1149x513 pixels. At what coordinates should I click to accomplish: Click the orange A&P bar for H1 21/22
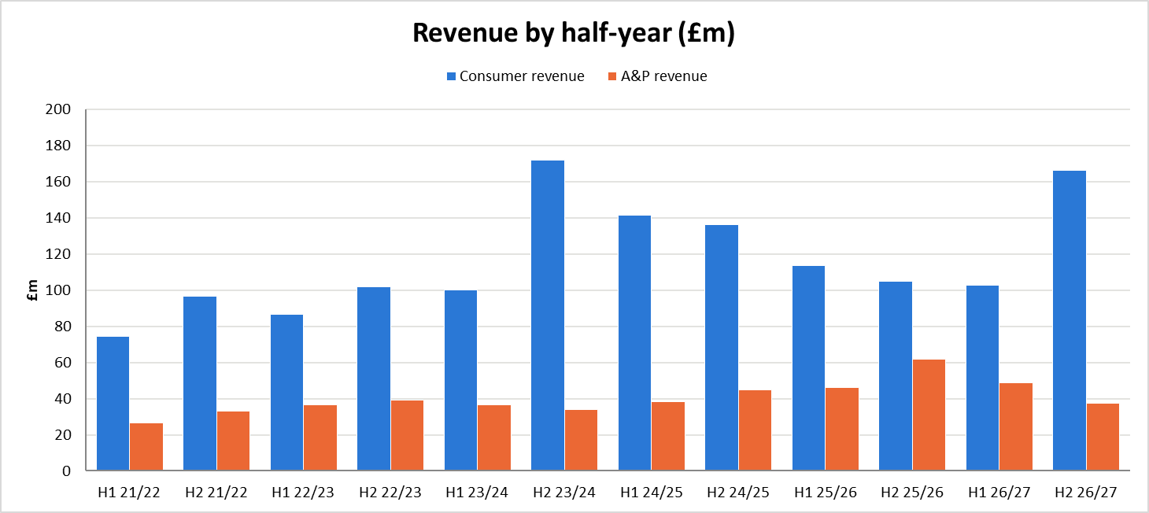(146, 447)
